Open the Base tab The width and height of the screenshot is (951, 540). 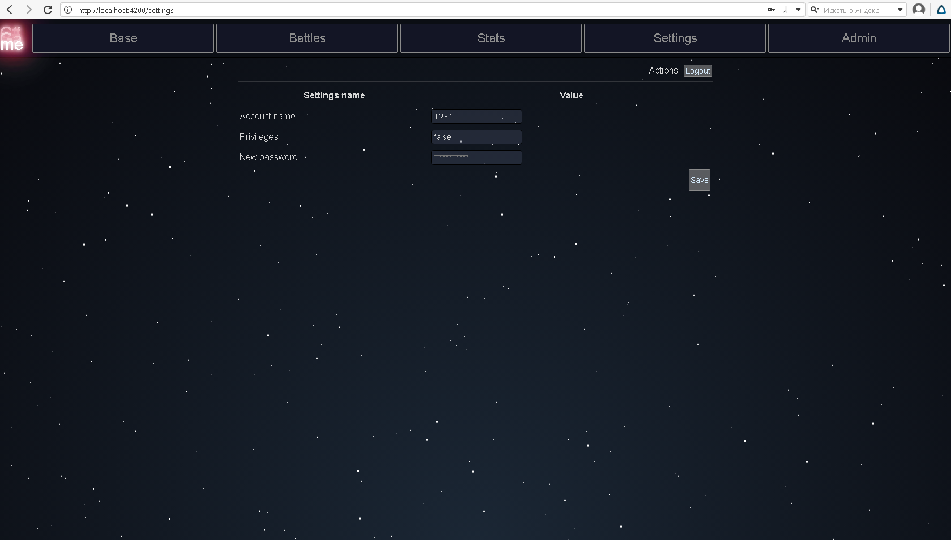click(x=123, y=38)
